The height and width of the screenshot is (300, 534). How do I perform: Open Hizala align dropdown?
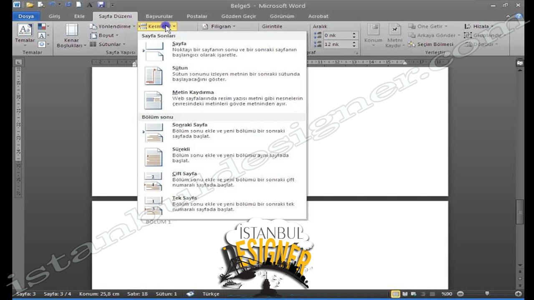coord(479,26)
